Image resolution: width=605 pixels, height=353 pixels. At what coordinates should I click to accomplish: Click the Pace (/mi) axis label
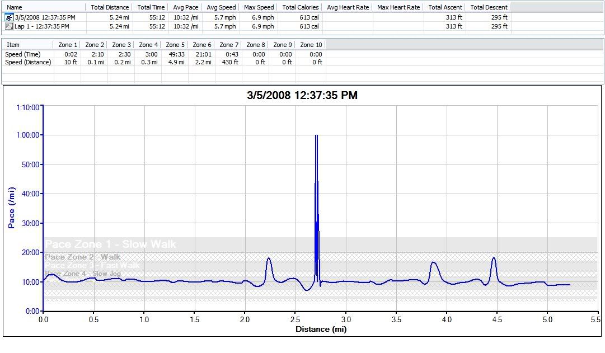tap(11, 208)
